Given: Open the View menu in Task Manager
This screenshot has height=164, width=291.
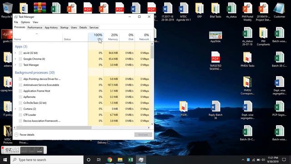Looking at the screenshot, I should [35, 22].
